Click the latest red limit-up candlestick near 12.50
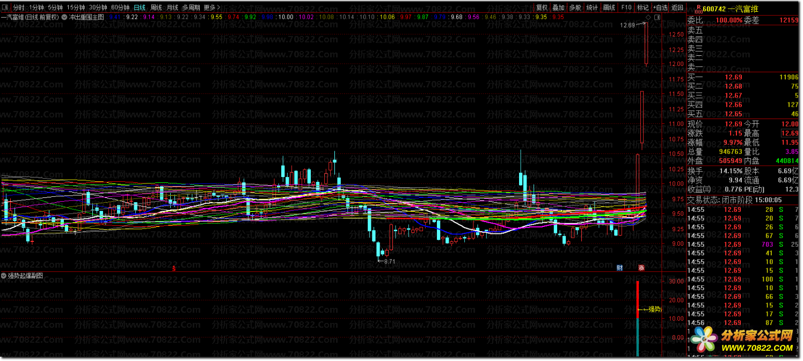The height and width of the screenshot is (361, 803). 646,43
